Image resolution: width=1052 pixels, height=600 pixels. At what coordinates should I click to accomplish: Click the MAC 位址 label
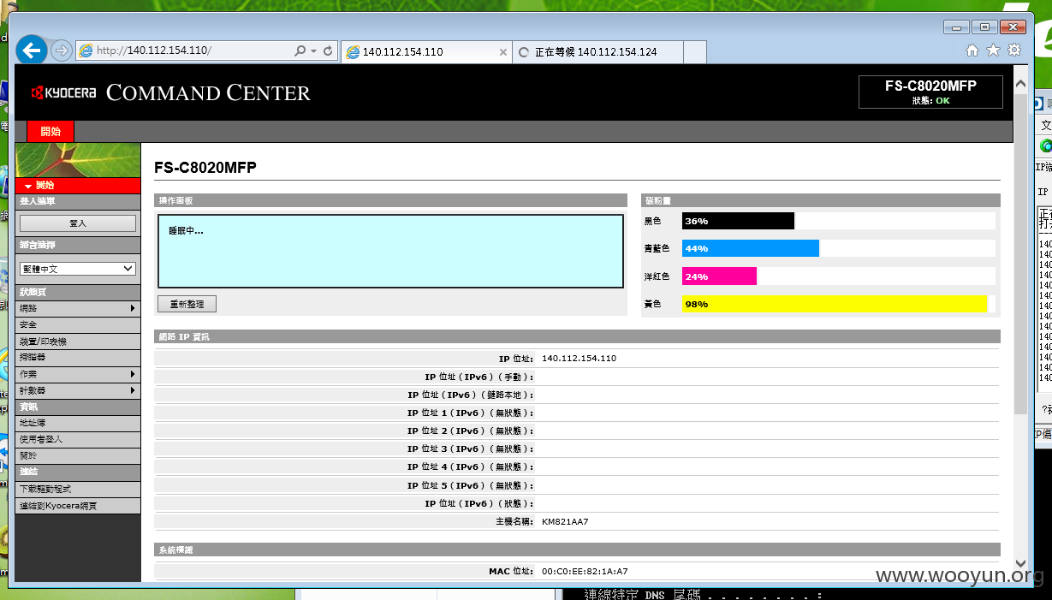(x=511, y=571)
